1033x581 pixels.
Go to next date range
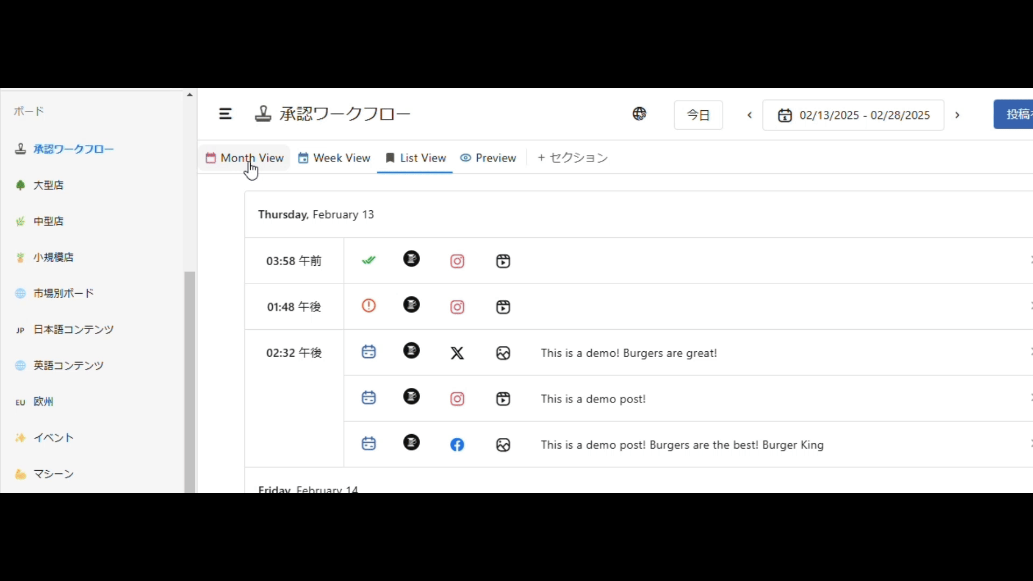coord(957,115)
